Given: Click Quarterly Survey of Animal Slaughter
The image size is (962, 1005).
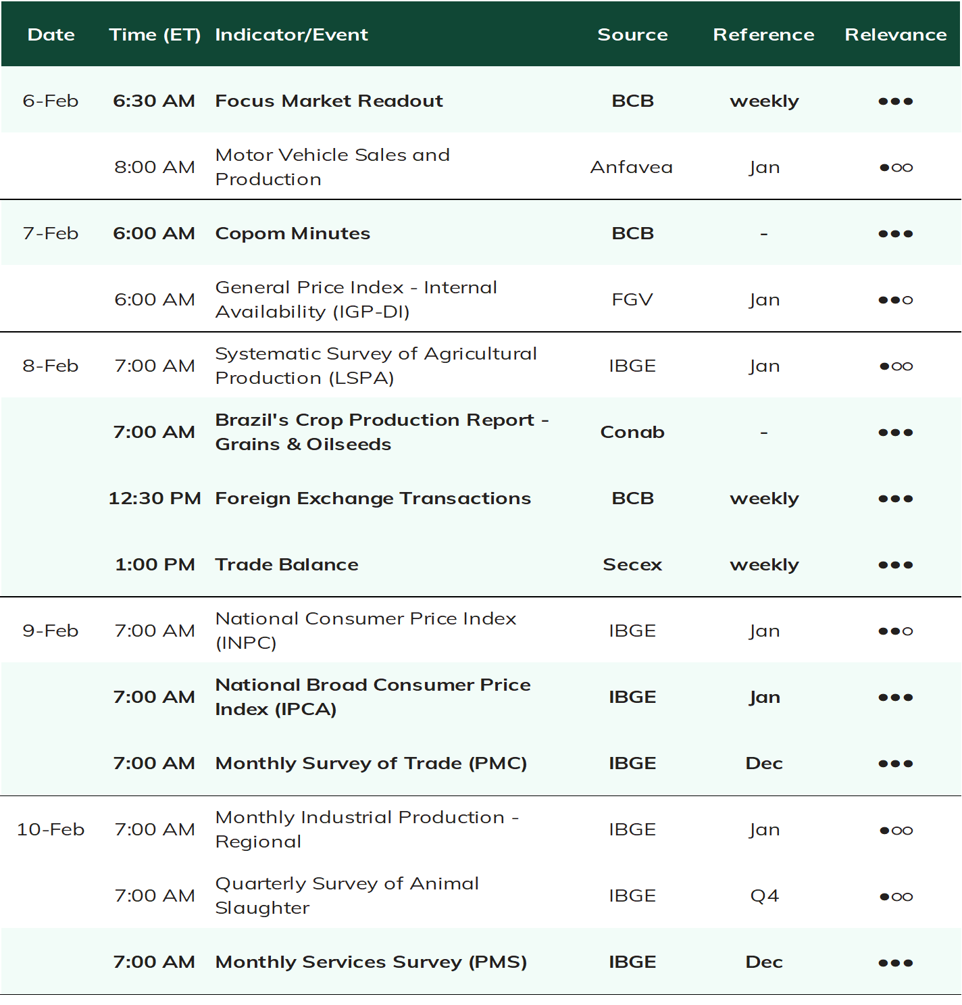Looking at the screenshot, I should (347, 896).
